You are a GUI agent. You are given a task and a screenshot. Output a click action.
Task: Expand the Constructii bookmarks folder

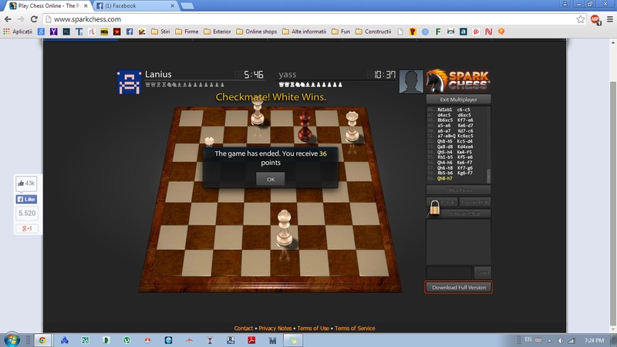pyautogui.click(x=373, y=32)
